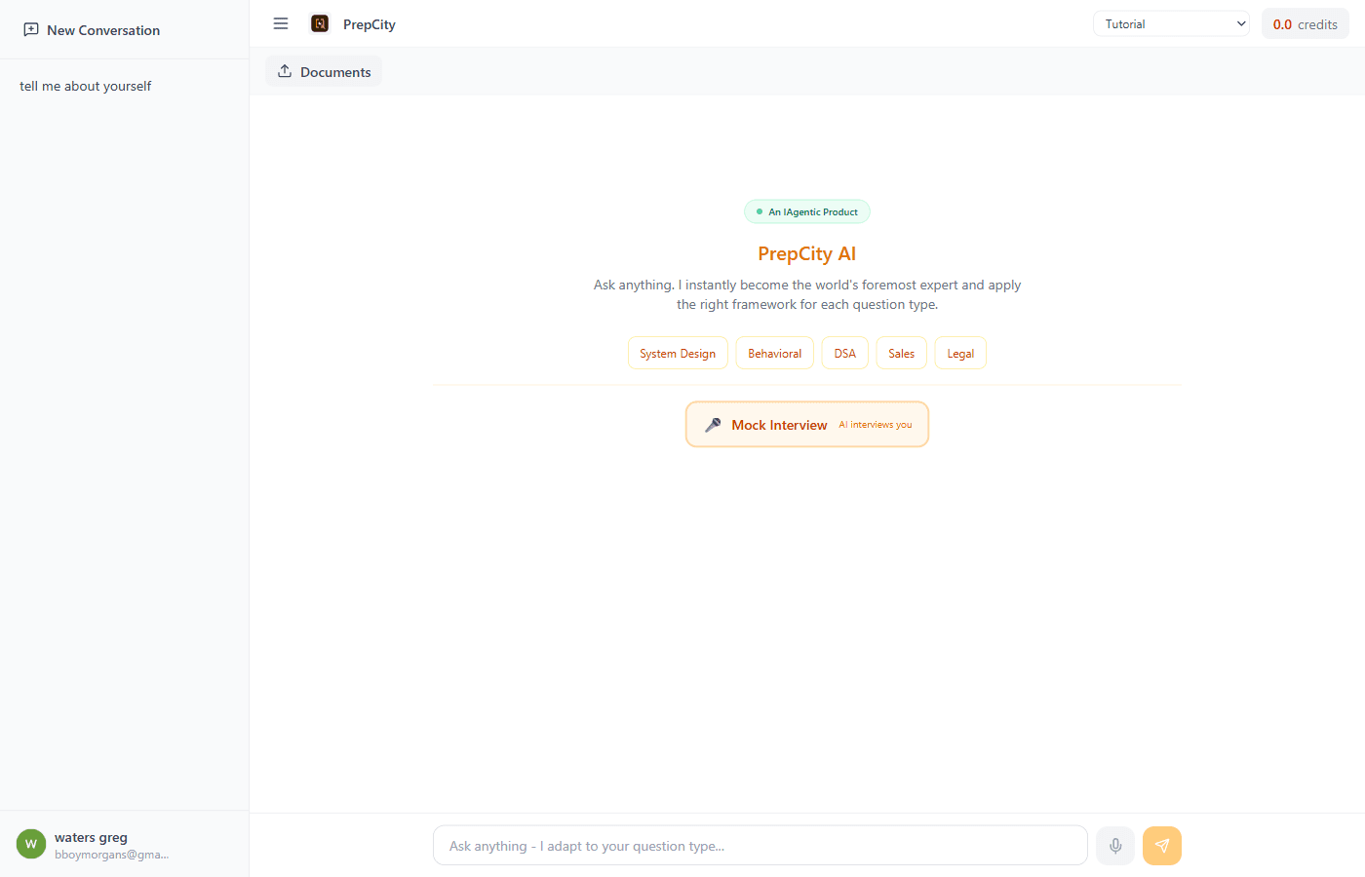Click the microphone icon inside Mock Interview button
Image resolution: width=1365 pixels, height=877 pixels.
click(x=713, y=424)
